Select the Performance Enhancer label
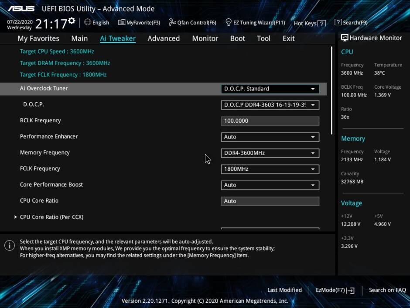Screen dimensions: 410x308 pyautogui.click(x=49, y=136)
